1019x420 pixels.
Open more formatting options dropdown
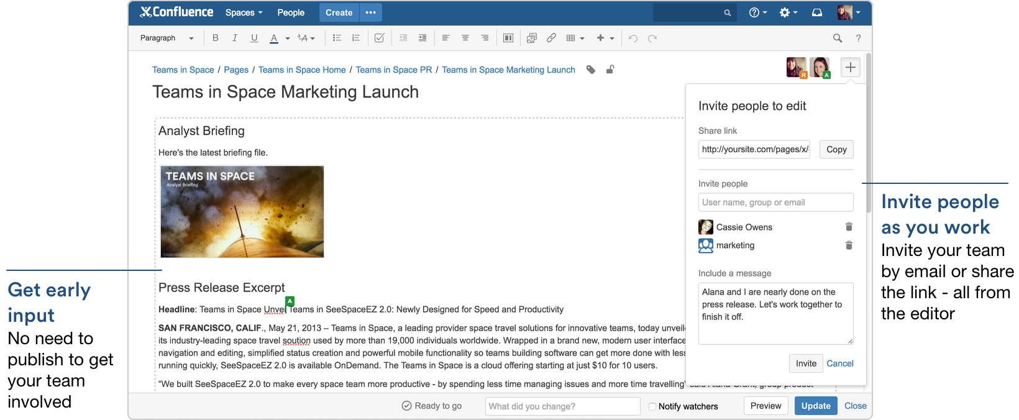(306, 38)
